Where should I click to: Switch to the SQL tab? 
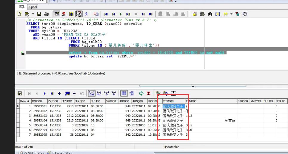pyautogui.click(x=22, y=7)
